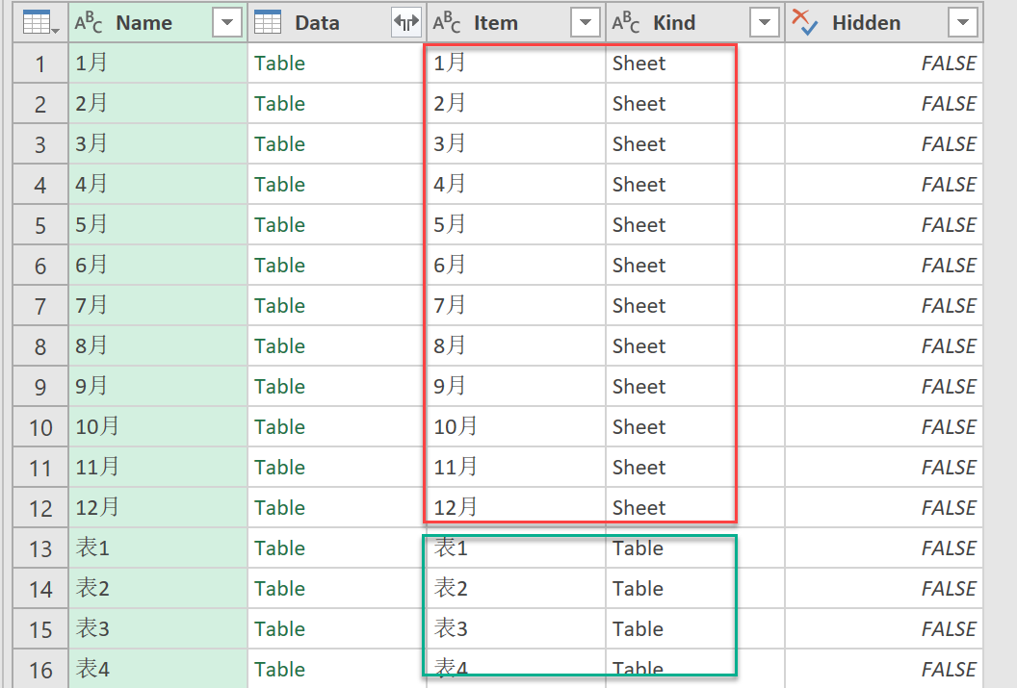
Task: Open the Data Table link for 表1
Action: coord(279,548)
